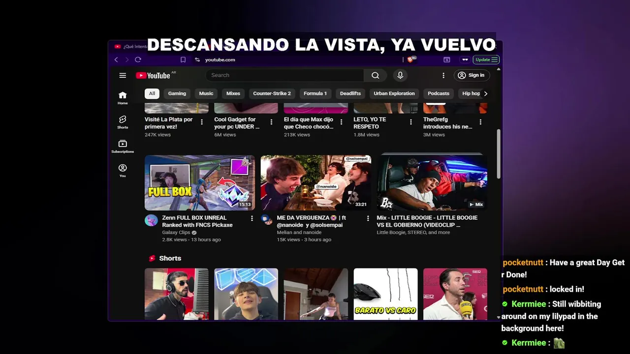
Task: Open the You sidebar section
Action: 123,171
